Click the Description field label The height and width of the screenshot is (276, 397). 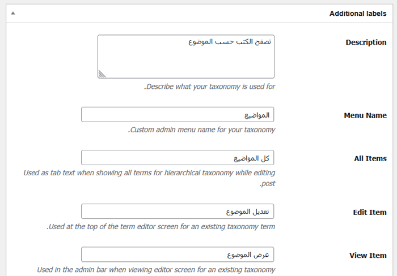click(366, 42)
